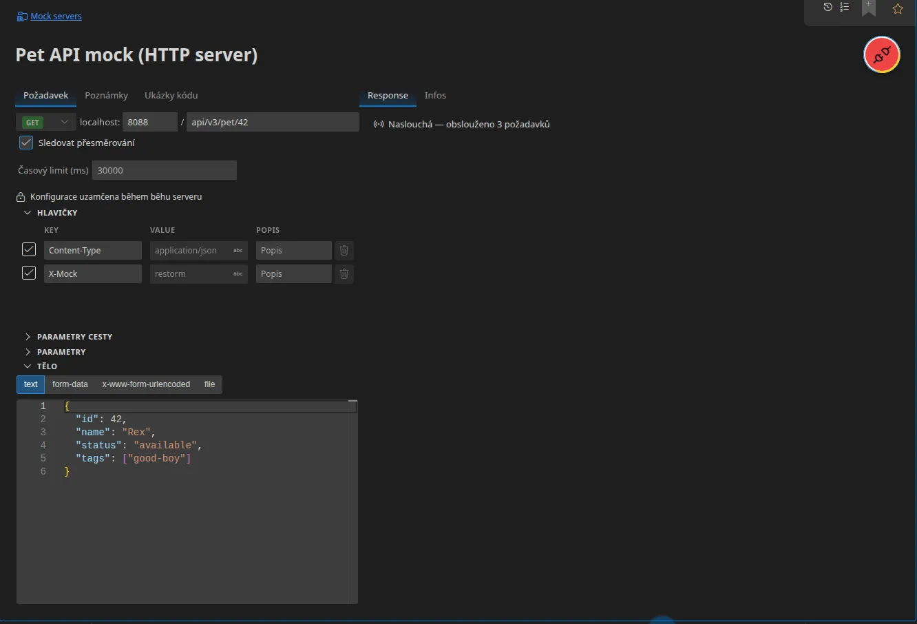Click the numbered list icon
Viewport: 917px width, 624px height.
pyautogui.click(x=845, y=7)
